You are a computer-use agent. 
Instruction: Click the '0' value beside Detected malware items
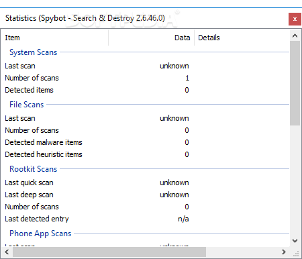click(187, 142)
